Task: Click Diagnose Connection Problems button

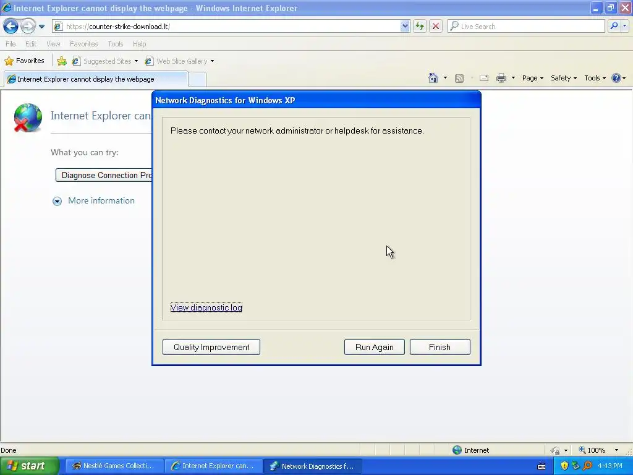Action: pyautogui.click(x=104, y=175)
